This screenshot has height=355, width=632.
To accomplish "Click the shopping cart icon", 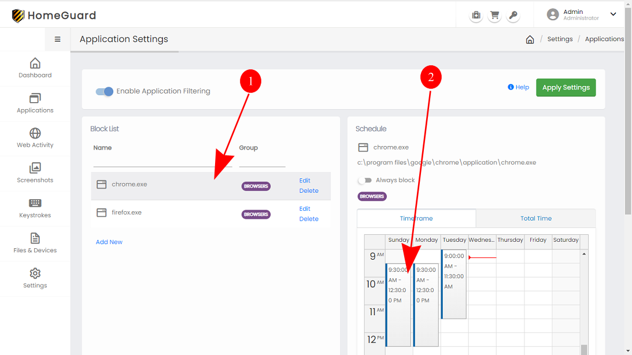I will (494, 15).
